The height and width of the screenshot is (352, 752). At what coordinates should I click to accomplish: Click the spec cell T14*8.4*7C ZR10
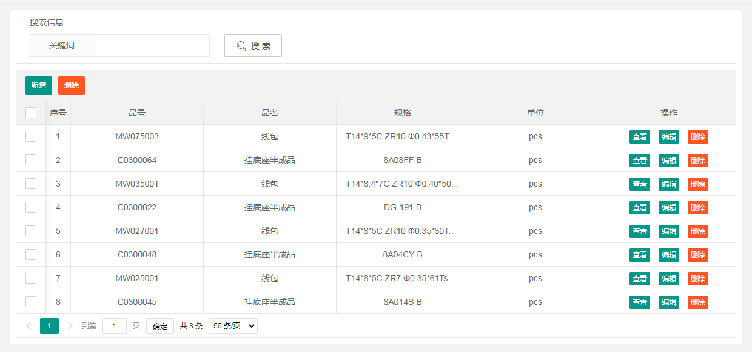point(403,184)
